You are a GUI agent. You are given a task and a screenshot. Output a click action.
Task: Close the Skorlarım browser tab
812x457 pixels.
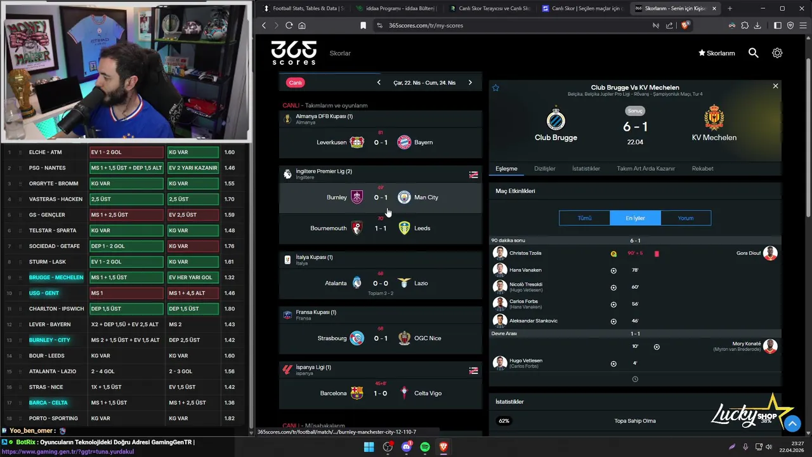click(x=714, y=8)
